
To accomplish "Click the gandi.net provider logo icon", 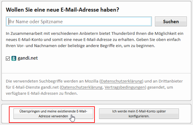I will point(14,58).
